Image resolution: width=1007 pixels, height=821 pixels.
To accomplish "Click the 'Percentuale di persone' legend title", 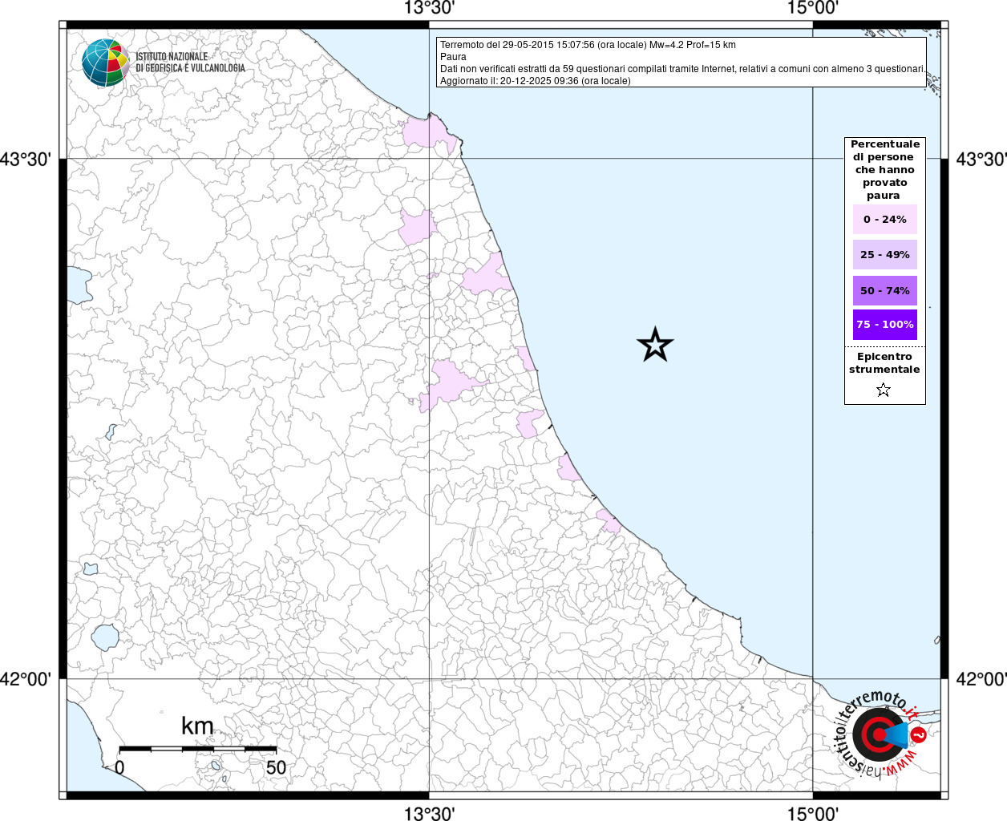I will (x=884, y=169).
